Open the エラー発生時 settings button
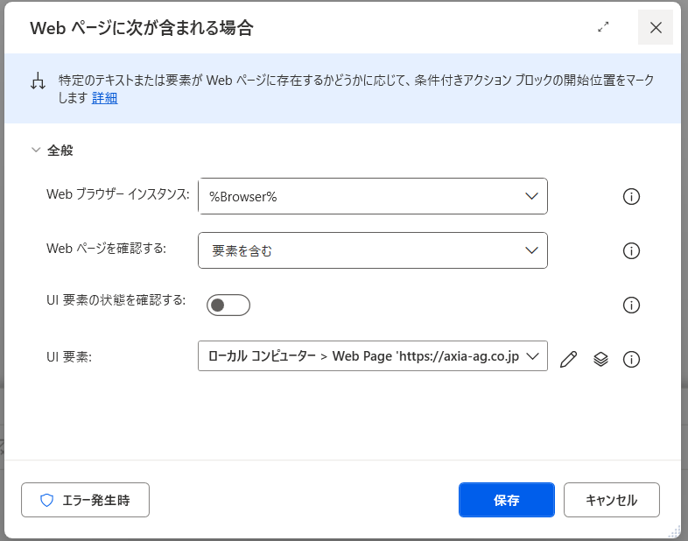This screenshot has height=541, width=688. point(85,500)
